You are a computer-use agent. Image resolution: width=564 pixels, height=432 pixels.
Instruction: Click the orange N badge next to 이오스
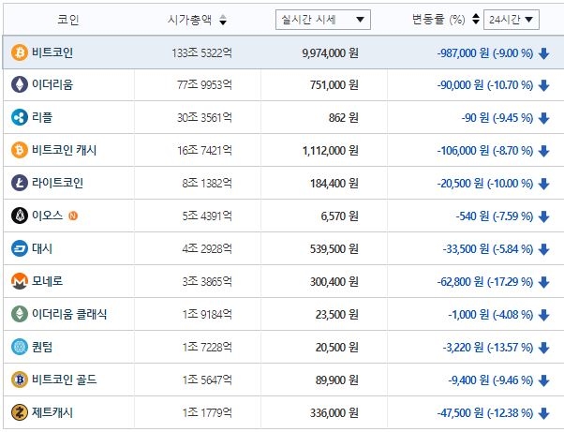[73, 216]
